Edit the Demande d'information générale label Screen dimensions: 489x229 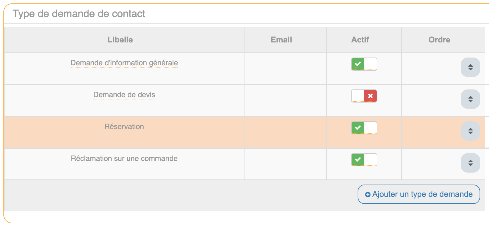point(124,63)
